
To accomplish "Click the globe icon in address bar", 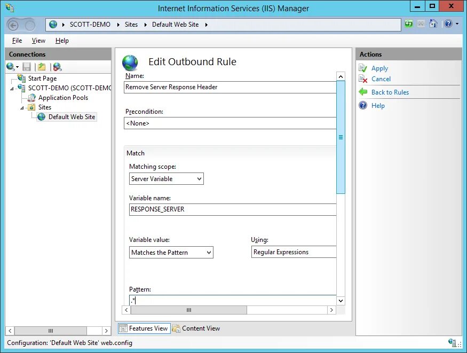I will click(53, 25).
